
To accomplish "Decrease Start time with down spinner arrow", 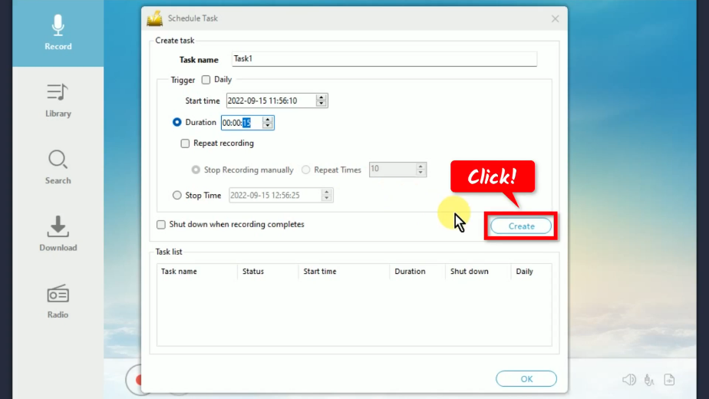I will point(321,104).
